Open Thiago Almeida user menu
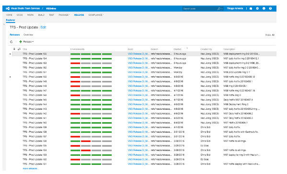This screenshot has width=287, height=174. [x=235, y=9]
